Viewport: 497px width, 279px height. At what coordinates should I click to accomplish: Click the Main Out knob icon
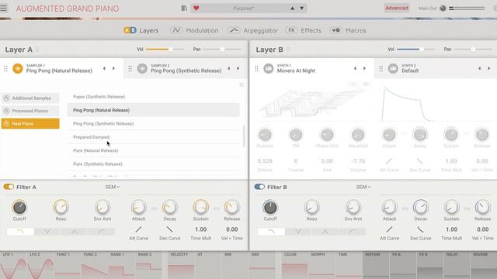443,9
